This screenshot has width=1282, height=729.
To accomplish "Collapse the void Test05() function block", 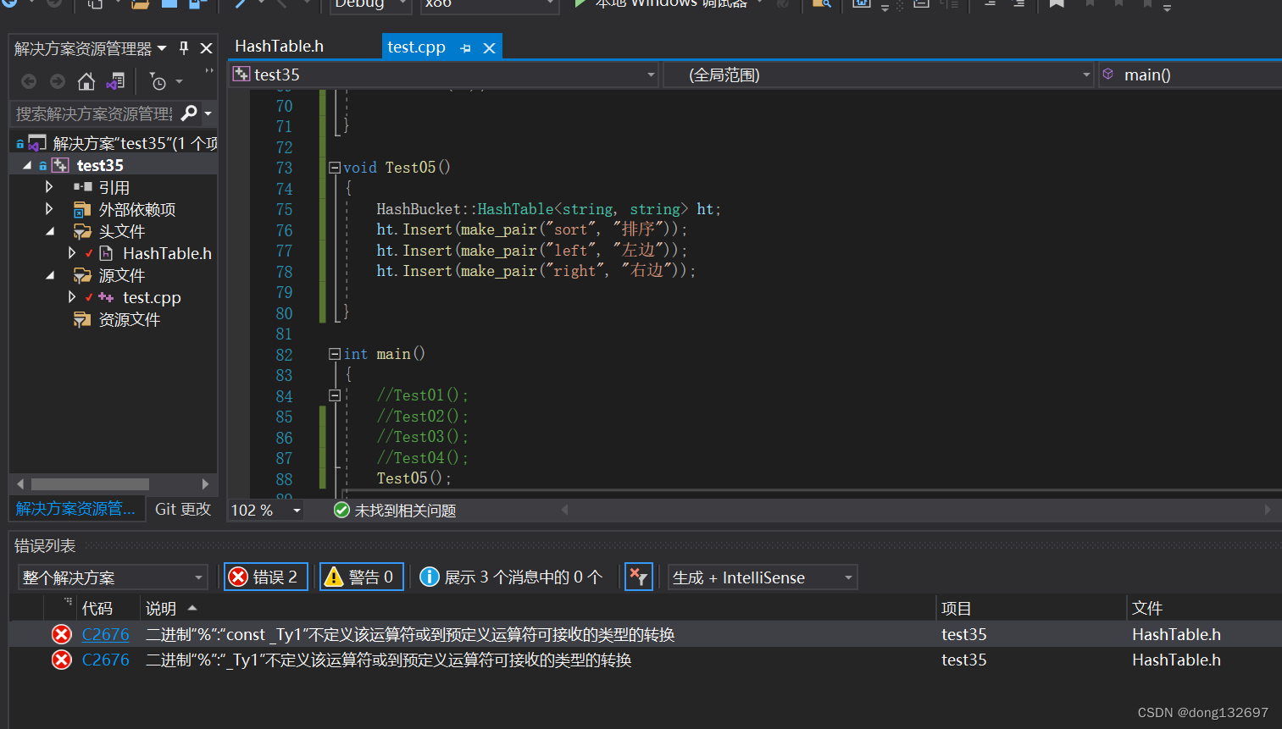I will 335,168.
